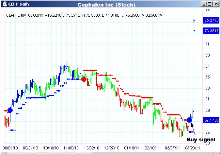221x154 pixels.
Task: Click the 12/27/10 date label
Action: [112, 148]
